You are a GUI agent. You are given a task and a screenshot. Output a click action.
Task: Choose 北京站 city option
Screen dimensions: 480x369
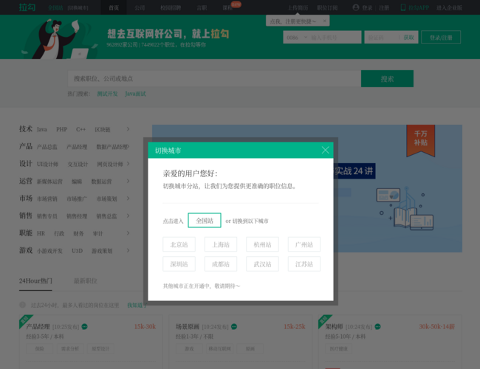point(179,244)
